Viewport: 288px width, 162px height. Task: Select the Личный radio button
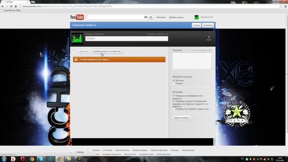[174, 83]
